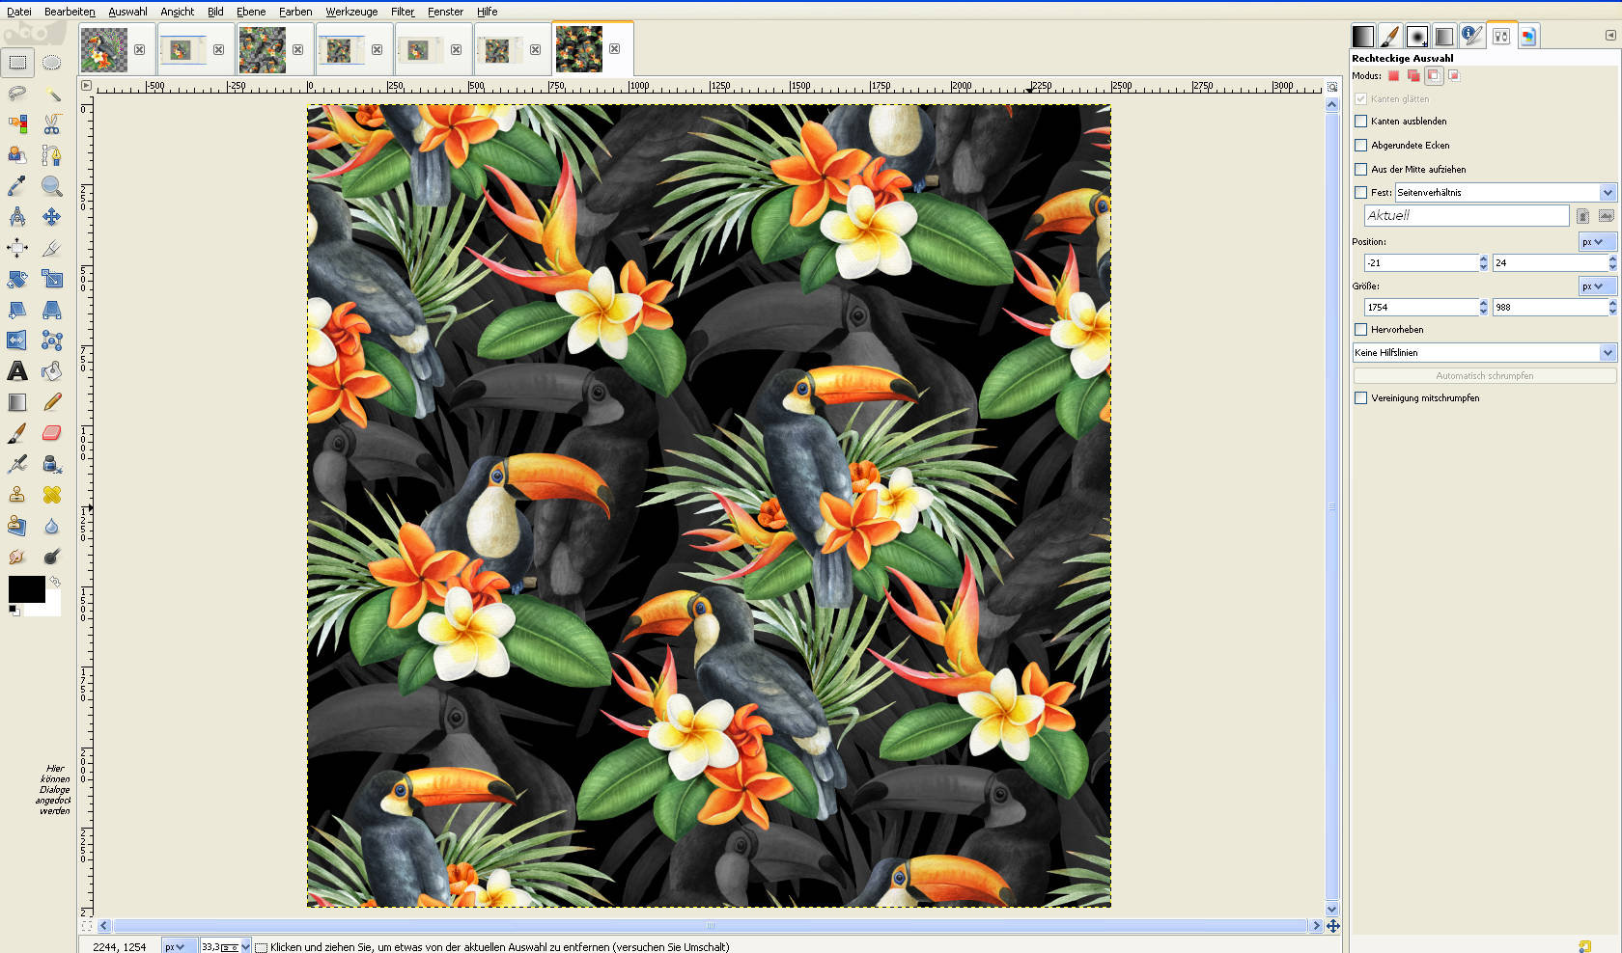1622x953 pixels.
Task: Select the Ellipse Select tool
Action: (x=52, y=63)
